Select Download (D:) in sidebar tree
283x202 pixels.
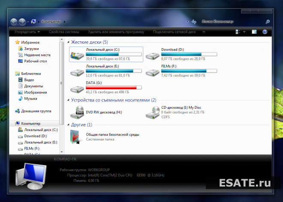pyautogui.click(x=36, y=136)
